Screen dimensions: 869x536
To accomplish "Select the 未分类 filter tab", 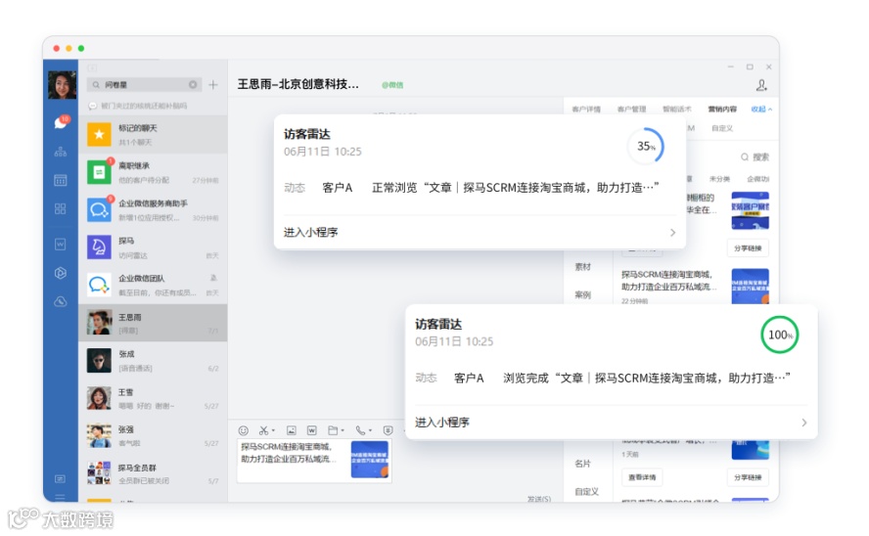I will pos(719,179).
